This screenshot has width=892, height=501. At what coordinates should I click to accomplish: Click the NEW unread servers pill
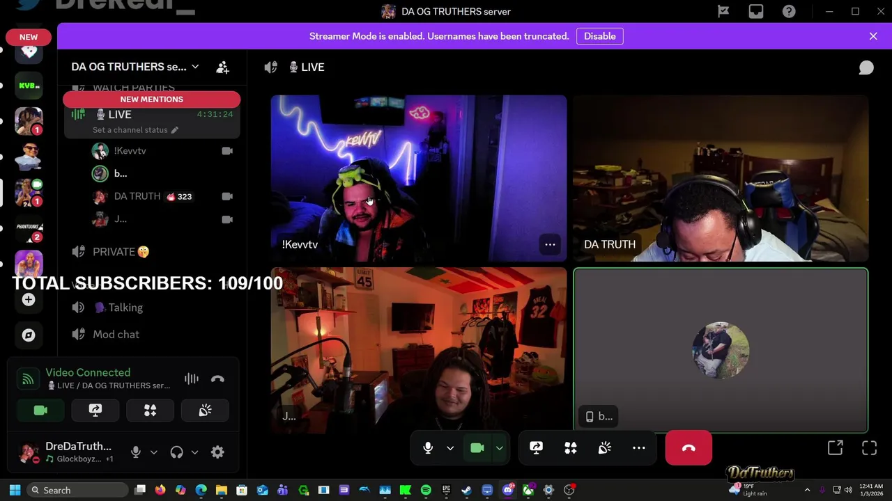pos(29,37)
